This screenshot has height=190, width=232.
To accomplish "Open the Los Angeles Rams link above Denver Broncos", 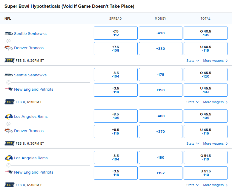I will point(31,117).
